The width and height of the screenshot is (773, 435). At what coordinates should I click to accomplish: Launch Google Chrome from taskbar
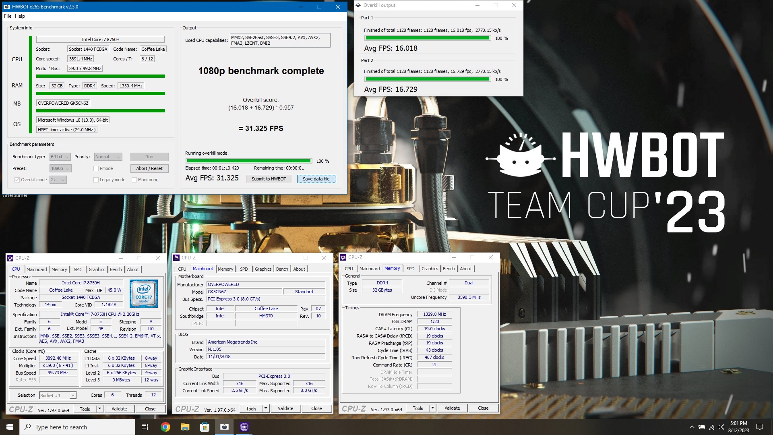click(165, 427)
